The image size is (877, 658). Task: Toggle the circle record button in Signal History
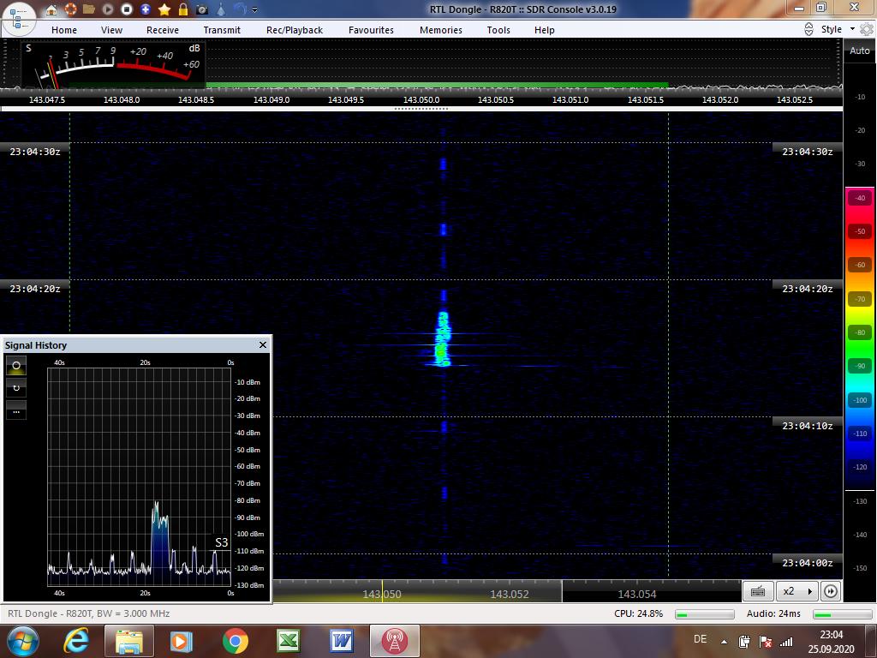16,366
